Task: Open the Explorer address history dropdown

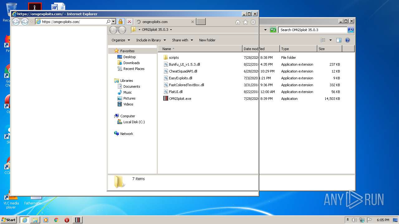Action: 265,30
